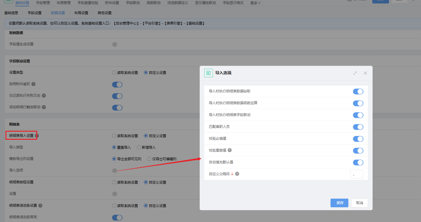Open 导入选项 gear icon

115,171
